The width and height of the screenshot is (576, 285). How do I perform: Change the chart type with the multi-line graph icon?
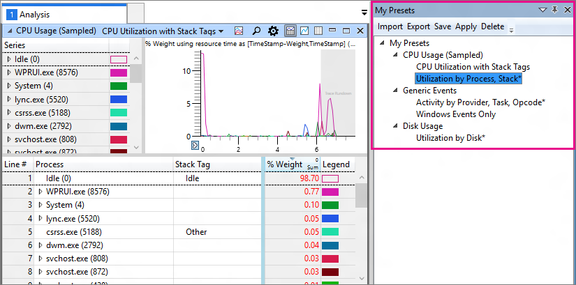(x=239, y=31)
